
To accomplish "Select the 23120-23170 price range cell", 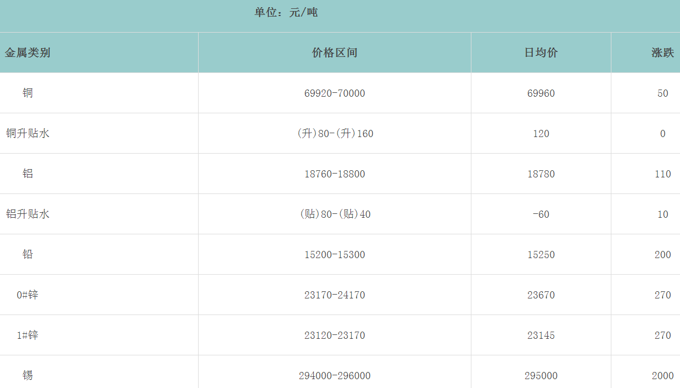I will coord(334,335).
